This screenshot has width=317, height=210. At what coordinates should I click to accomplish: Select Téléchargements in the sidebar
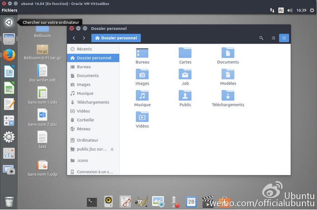[93, 102]
